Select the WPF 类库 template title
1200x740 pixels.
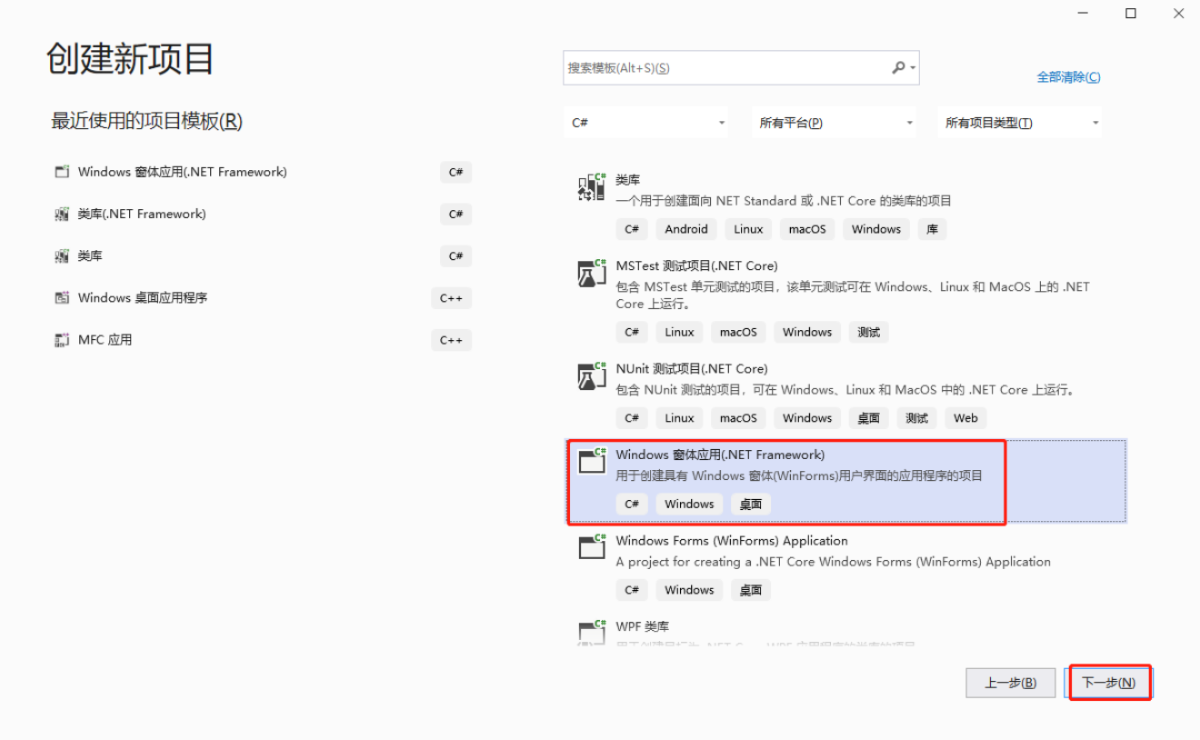click(x=642, y=626)
